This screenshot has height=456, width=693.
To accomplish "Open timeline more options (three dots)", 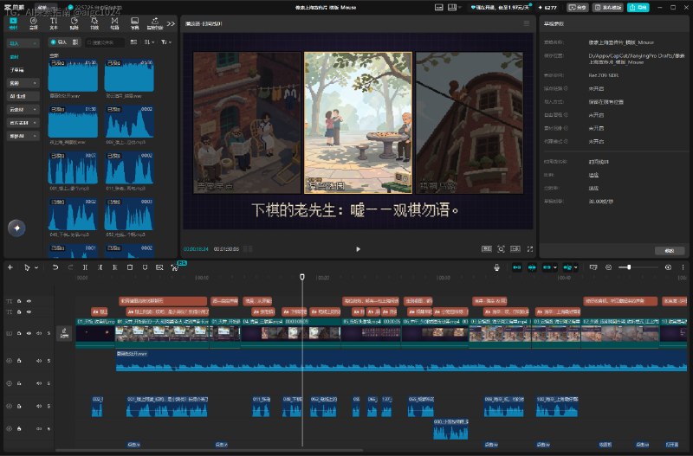I will tap(683, 267).
